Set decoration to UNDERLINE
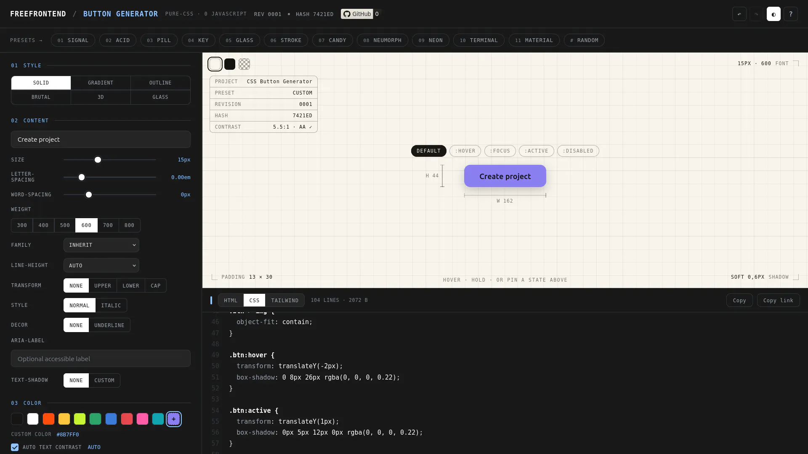The image size is (808, 454). pyautogui.click(x=109, y=325)
